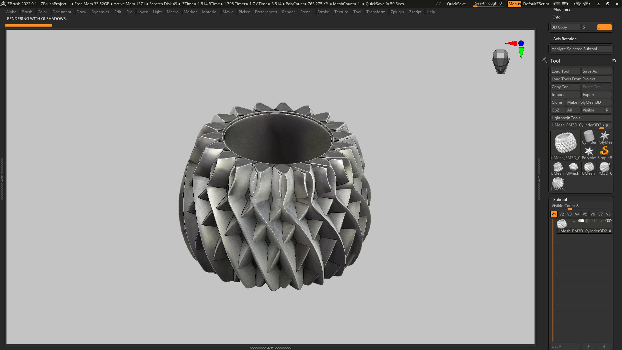The width and height of the screenshot is (622, 350).
Task: Click the hide-to-tray icon beside window controls
Action: pos(598,4)
